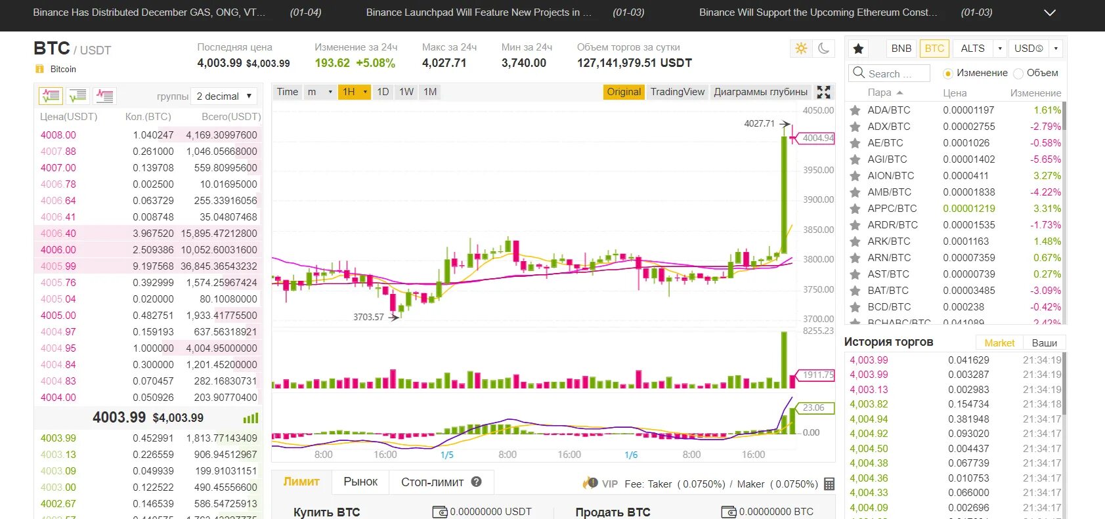The height and width of the screenshot is (519, 1105).
Task: Favorite the AST/BTC pair star
Action: click(855, 274)
